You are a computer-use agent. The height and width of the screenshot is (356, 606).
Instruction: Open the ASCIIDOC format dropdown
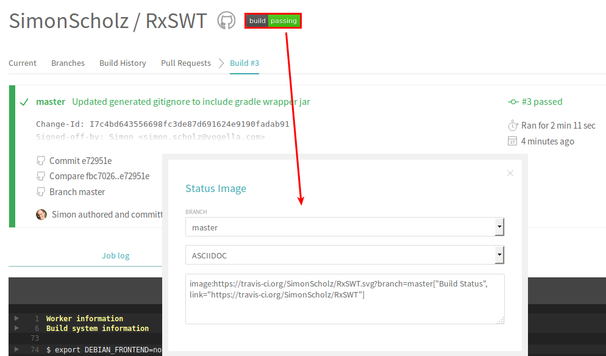coord(344,255)
